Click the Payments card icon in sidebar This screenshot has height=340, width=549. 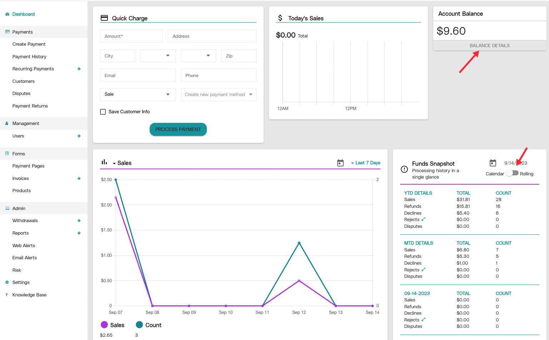[7, 31]
